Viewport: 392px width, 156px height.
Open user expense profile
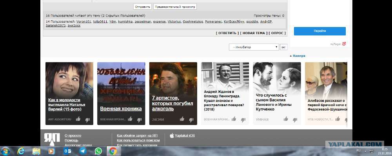tap(159, 22)
